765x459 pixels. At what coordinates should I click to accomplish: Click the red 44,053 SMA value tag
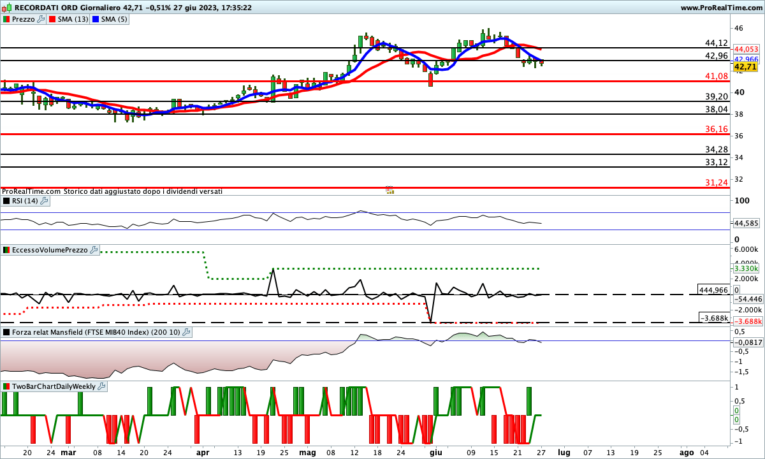point(746,49)
